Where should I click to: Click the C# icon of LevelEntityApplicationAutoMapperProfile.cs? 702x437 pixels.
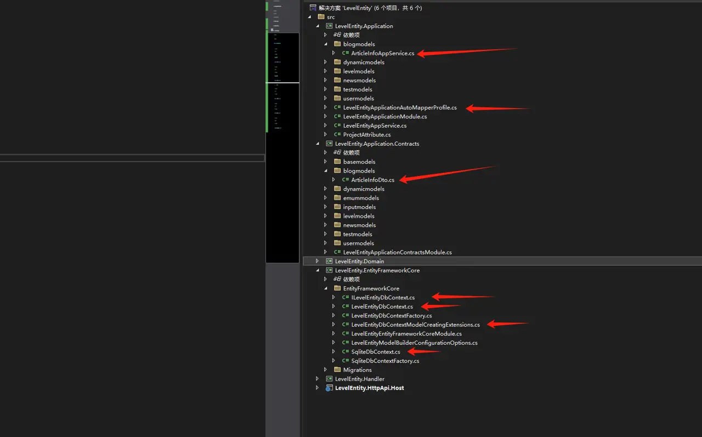click(337, 107)
